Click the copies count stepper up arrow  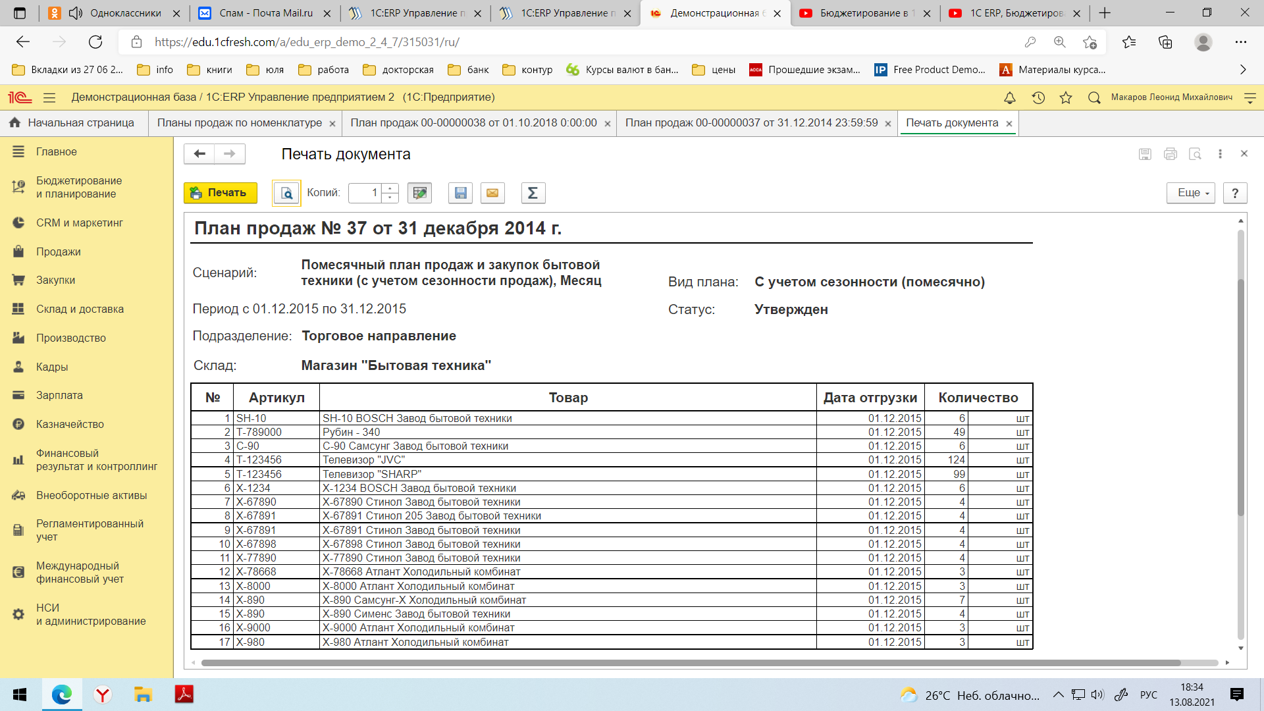click(390, 188)
